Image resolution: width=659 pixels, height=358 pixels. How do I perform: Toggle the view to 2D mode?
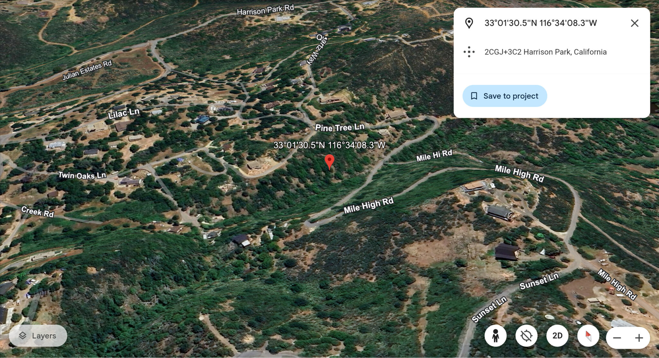point(557,336)
